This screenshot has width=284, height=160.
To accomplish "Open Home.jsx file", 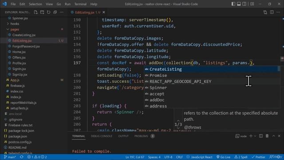I will point(19,52).
